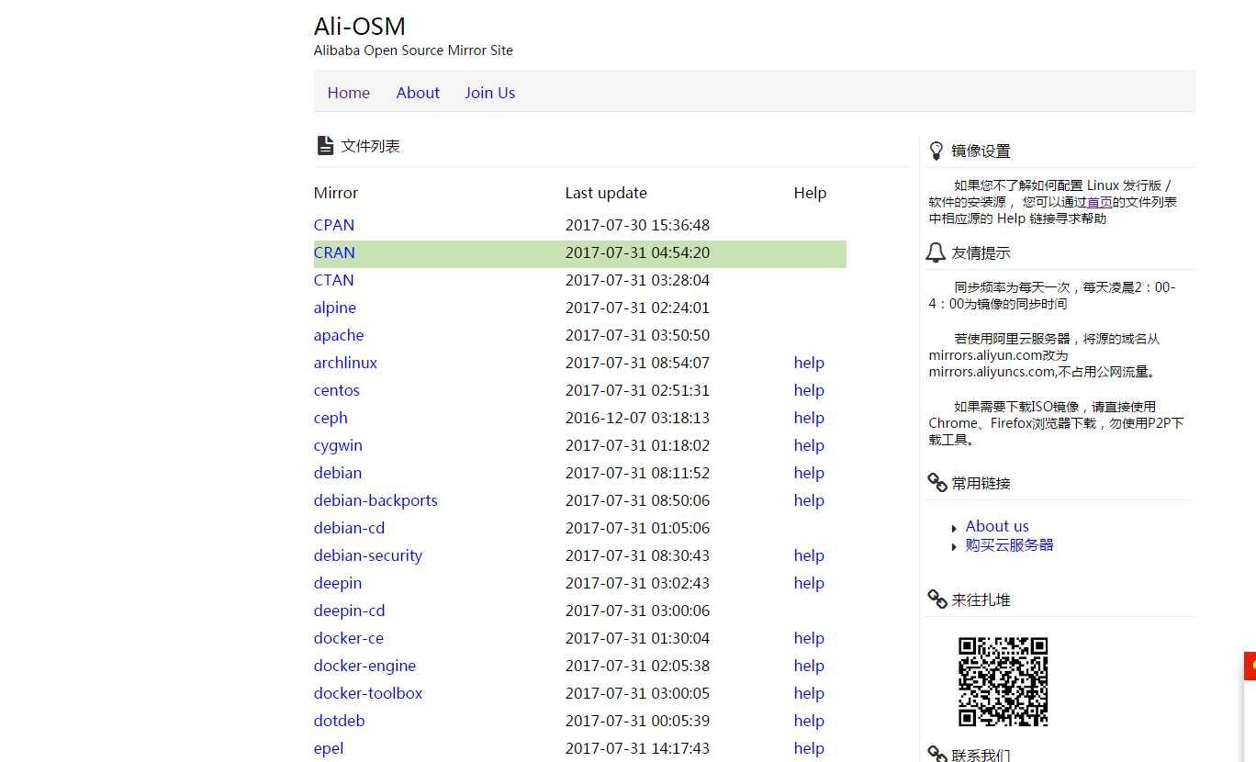This screenshot has height=762, width=1256.
Task: Click help link in docker-engine row
Action: [x=809, y=666]
